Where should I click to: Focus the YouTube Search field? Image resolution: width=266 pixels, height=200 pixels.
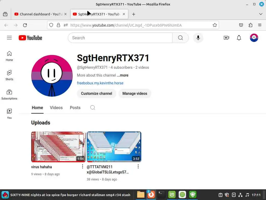pos(120,38)
